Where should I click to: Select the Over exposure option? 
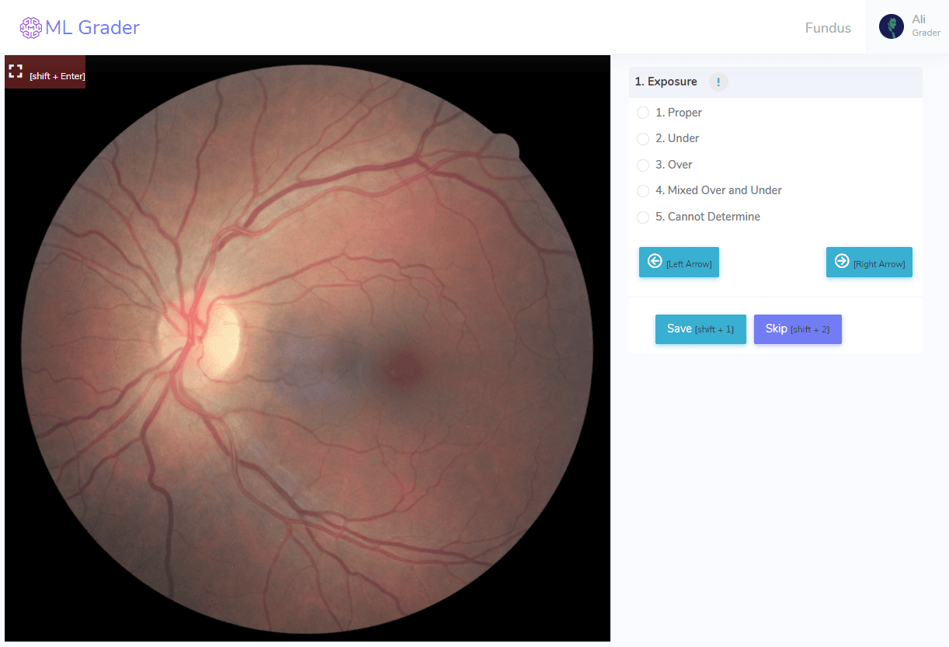point(643,165)
